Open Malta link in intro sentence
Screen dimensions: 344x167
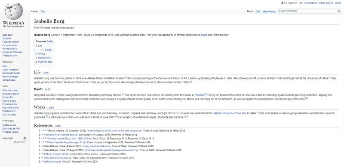[x=204, y=35]
